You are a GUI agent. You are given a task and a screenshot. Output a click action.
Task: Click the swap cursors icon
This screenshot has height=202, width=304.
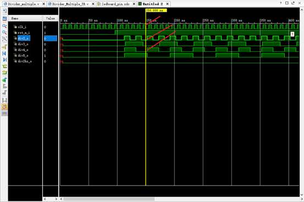point(4,100)
